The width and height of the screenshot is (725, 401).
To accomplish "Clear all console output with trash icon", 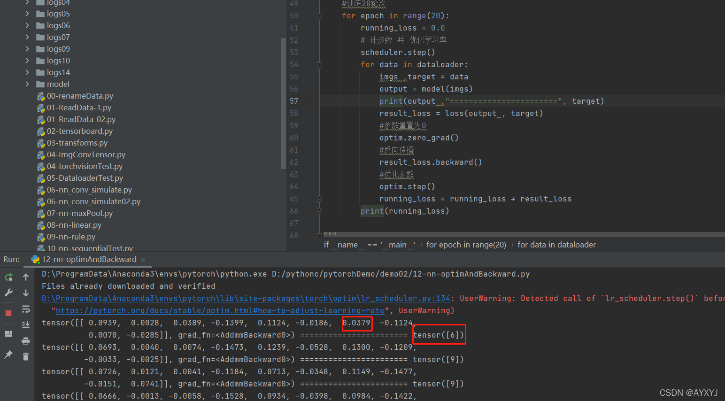I will point(26,357).
